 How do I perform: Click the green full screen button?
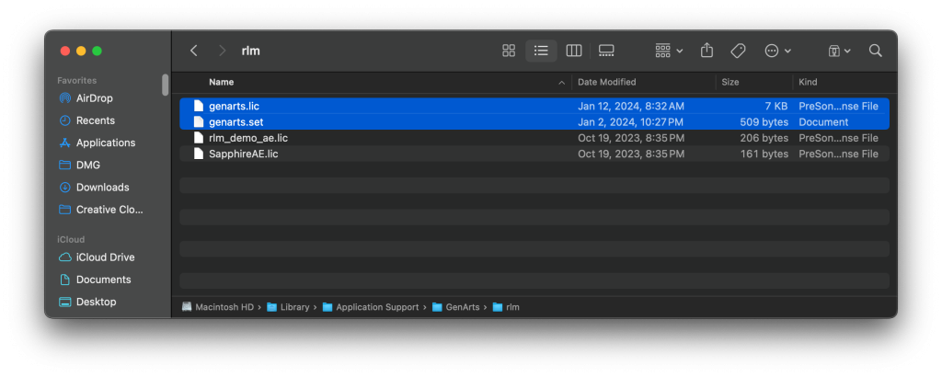pyautogui.click(x=97, y=51)
